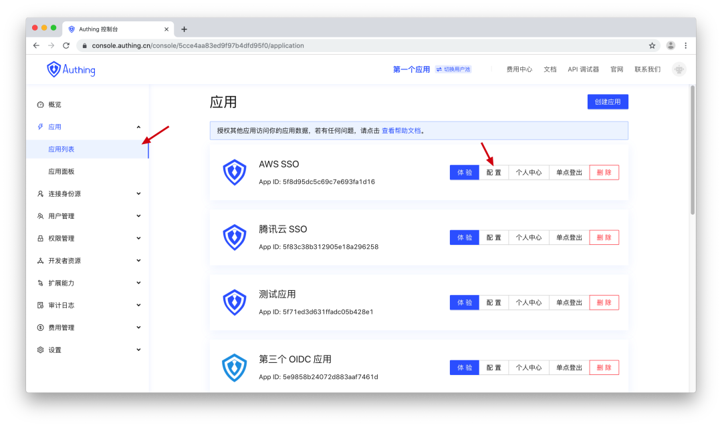Expand 设置 chevron

pos(138,350)
